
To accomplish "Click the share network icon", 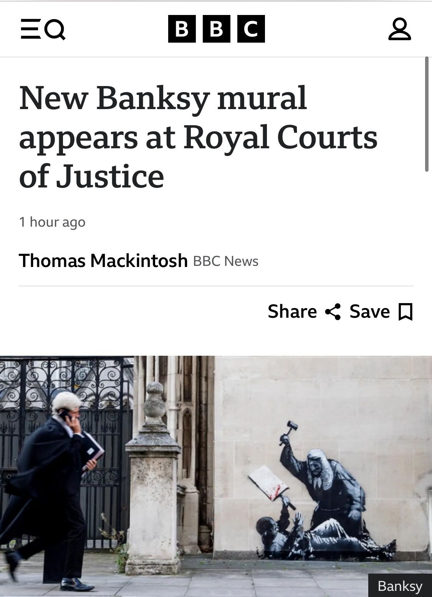I will [x=333, y=312].
